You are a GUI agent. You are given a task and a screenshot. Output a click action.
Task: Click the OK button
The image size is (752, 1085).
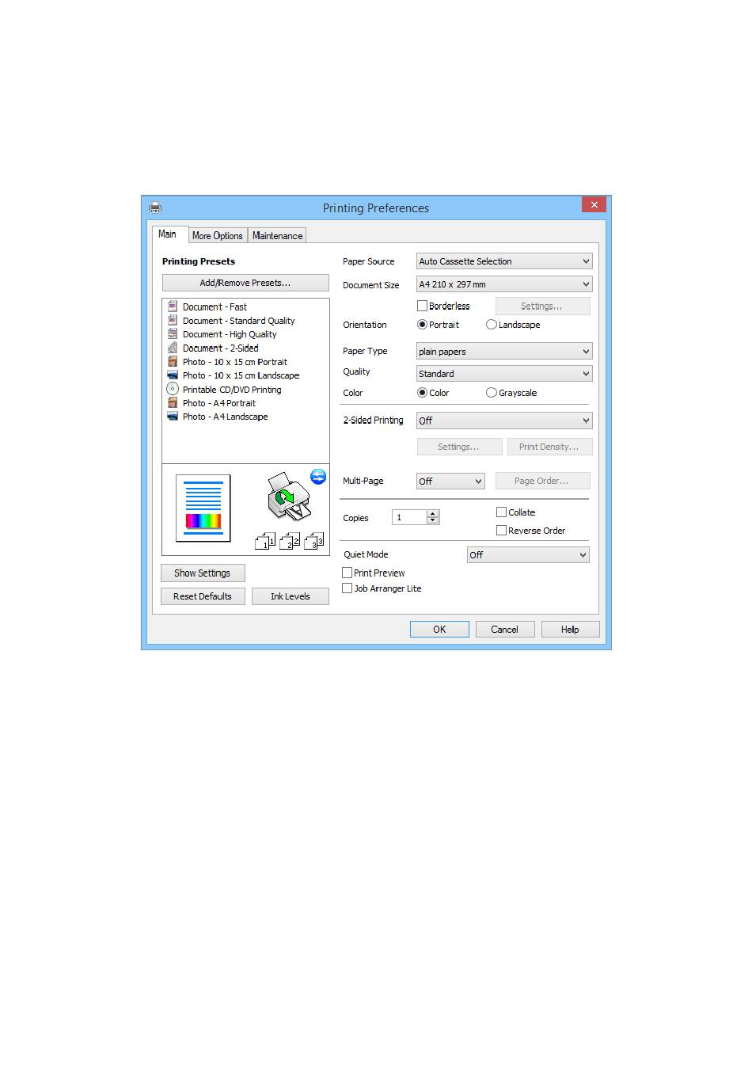pyautogui.click(x=439, y=630)
